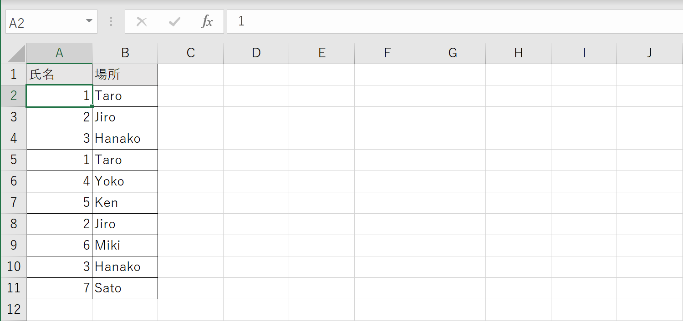Viewport: 683px width, 321px height.
Task: Select the cell containing Miki
Action: (125, 246)
